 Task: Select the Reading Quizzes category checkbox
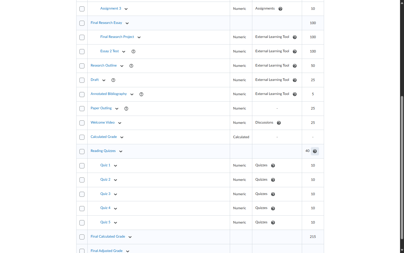click(x=82, y=151)
